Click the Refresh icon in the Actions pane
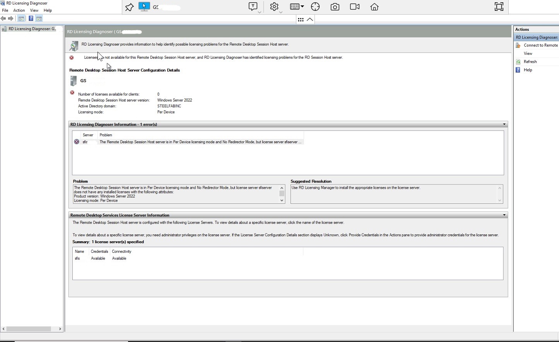559x342 pixels. 518,61
